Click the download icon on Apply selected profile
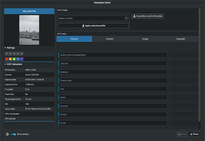205x141 pixels. click(83, 26)
